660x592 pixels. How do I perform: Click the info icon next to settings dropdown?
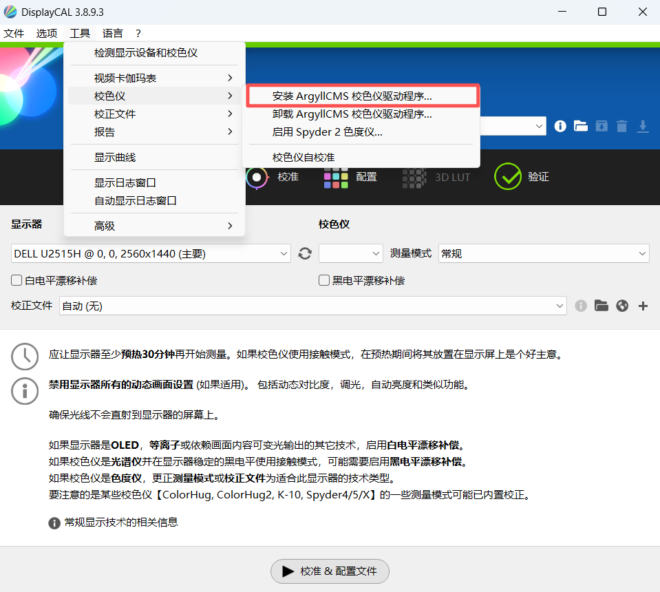click(x=560, y=126)
